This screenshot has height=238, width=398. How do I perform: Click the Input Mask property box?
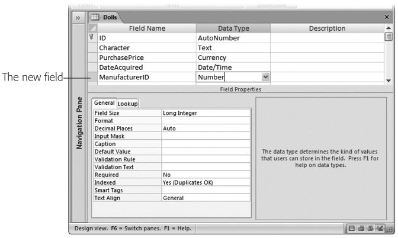click(x=206, y=136)
